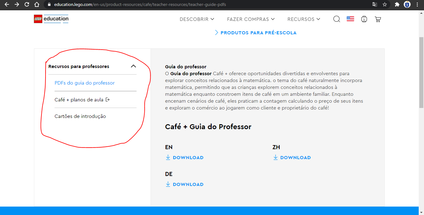Expand the FAZER COMPRAS dropdown menu
424x215 pixels.
(x=251, y=19)
